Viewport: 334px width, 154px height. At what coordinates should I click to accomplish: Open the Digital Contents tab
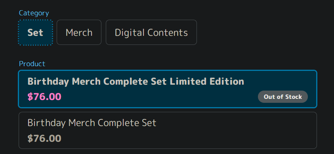click(151, 32)
